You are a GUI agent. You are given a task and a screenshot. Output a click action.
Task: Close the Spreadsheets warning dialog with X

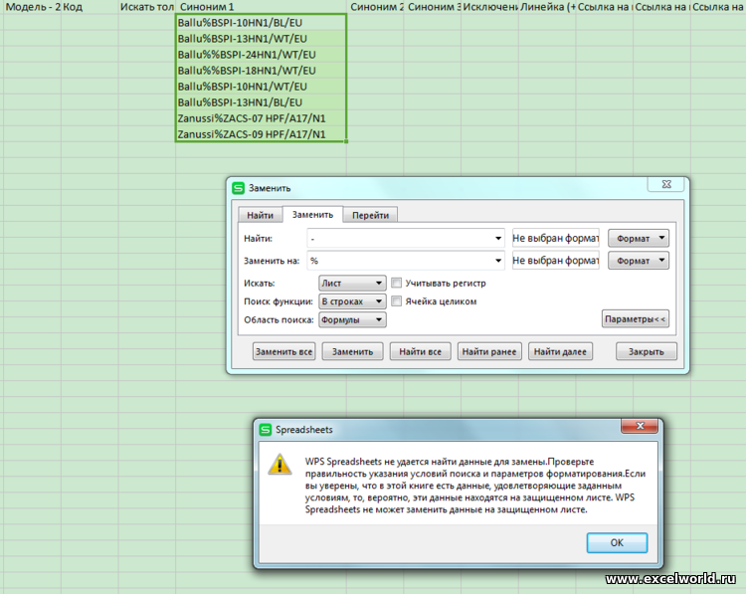pyautogui.click(x=640, y=426)
